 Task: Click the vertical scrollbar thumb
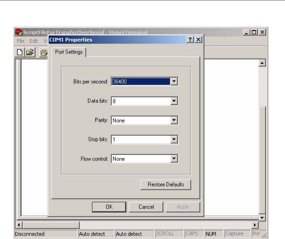262,160
